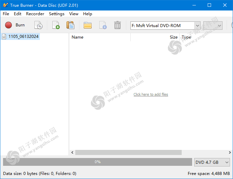The width and height of the screenshot is (233, 179).
Task: Maximize the True Burner window
Action: pyautogui.click(x=209, y=5)
